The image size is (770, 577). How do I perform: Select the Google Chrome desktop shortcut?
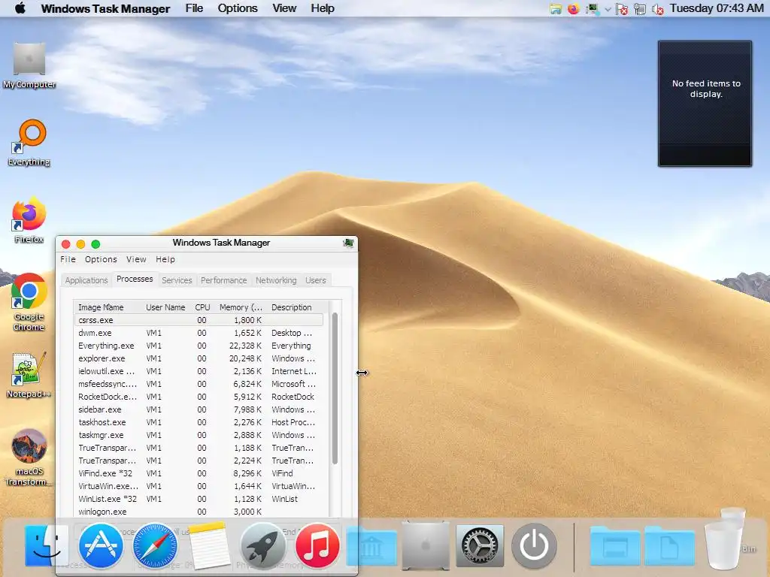click(x=29, y=302)
